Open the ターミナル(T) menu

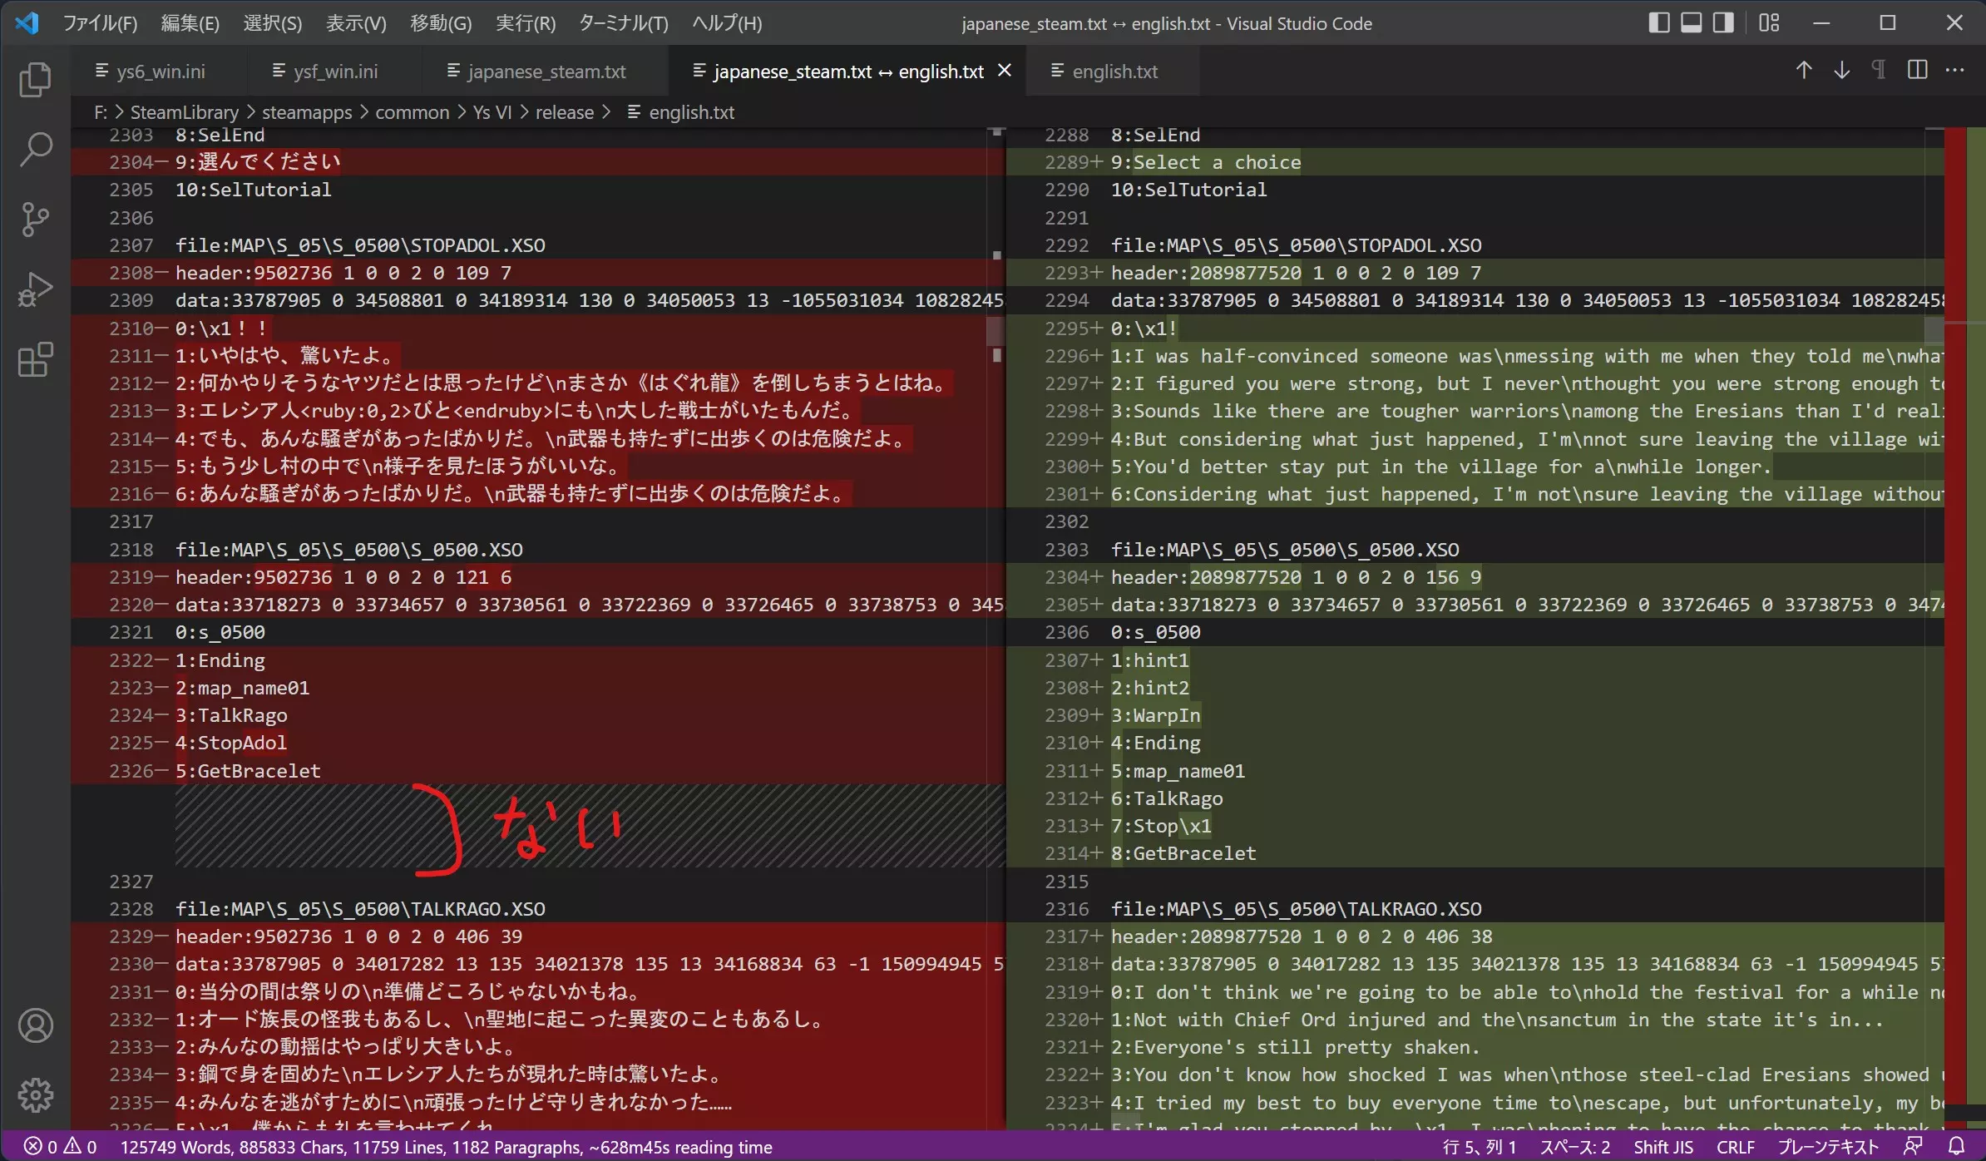pos(623,23)
